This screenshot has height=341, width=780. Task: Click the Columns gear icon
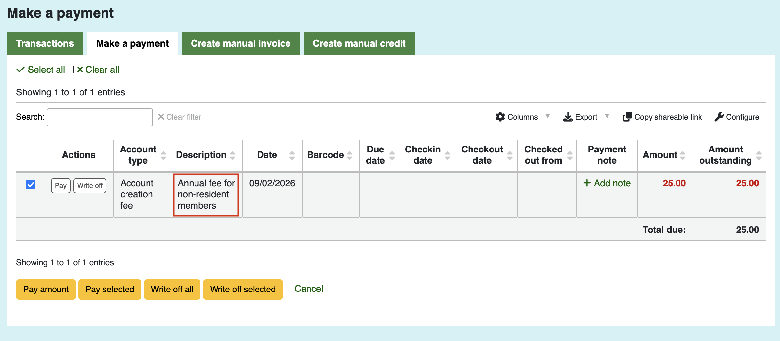[500, 117]
